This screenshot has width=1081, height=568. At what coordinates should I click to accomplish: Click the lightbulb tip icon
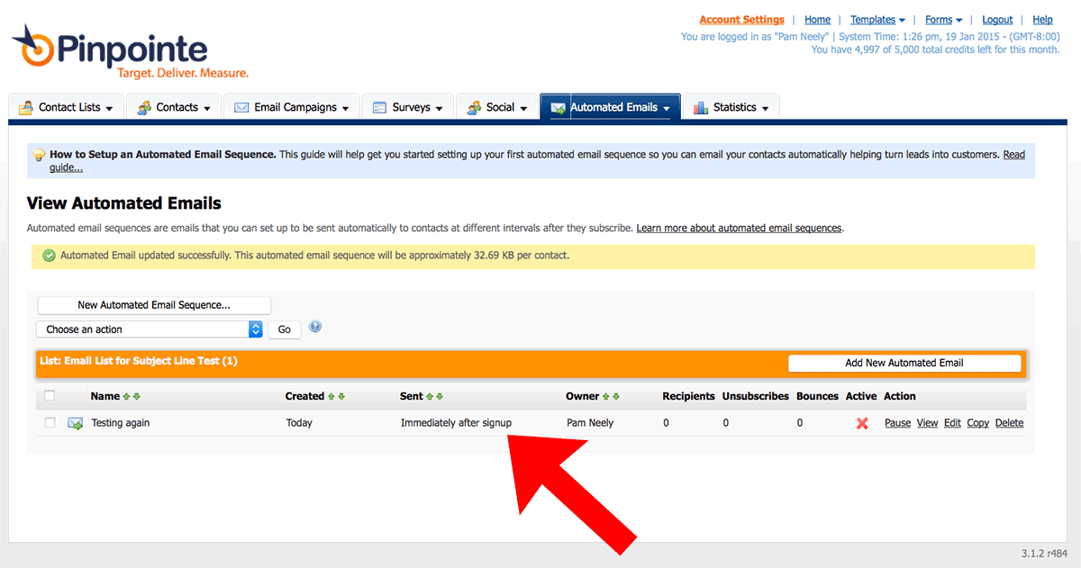39,155
